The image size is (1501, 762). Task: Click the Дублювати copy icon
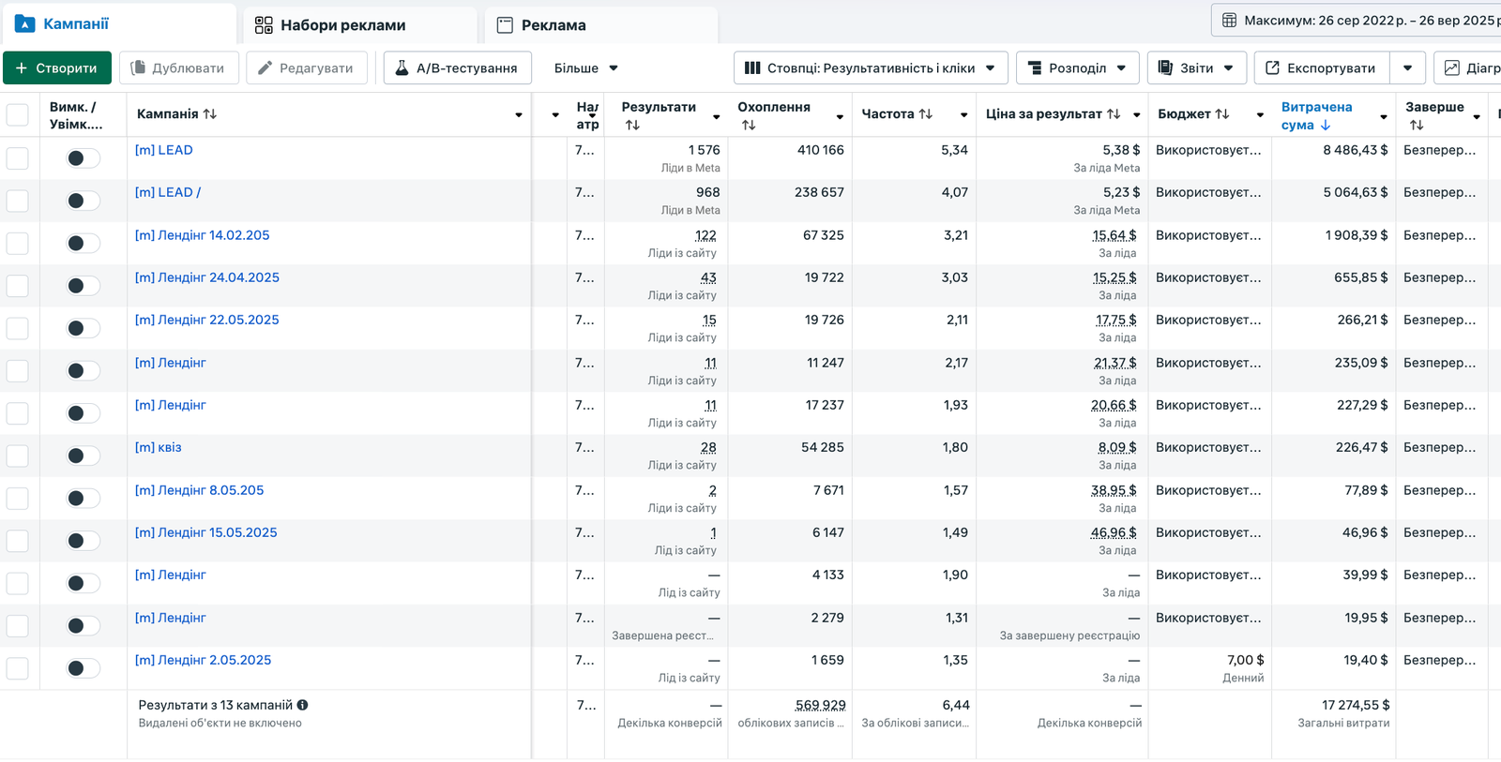point(138,68)
